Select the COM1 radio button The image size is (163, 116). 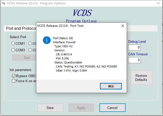[x=13, y=43]
